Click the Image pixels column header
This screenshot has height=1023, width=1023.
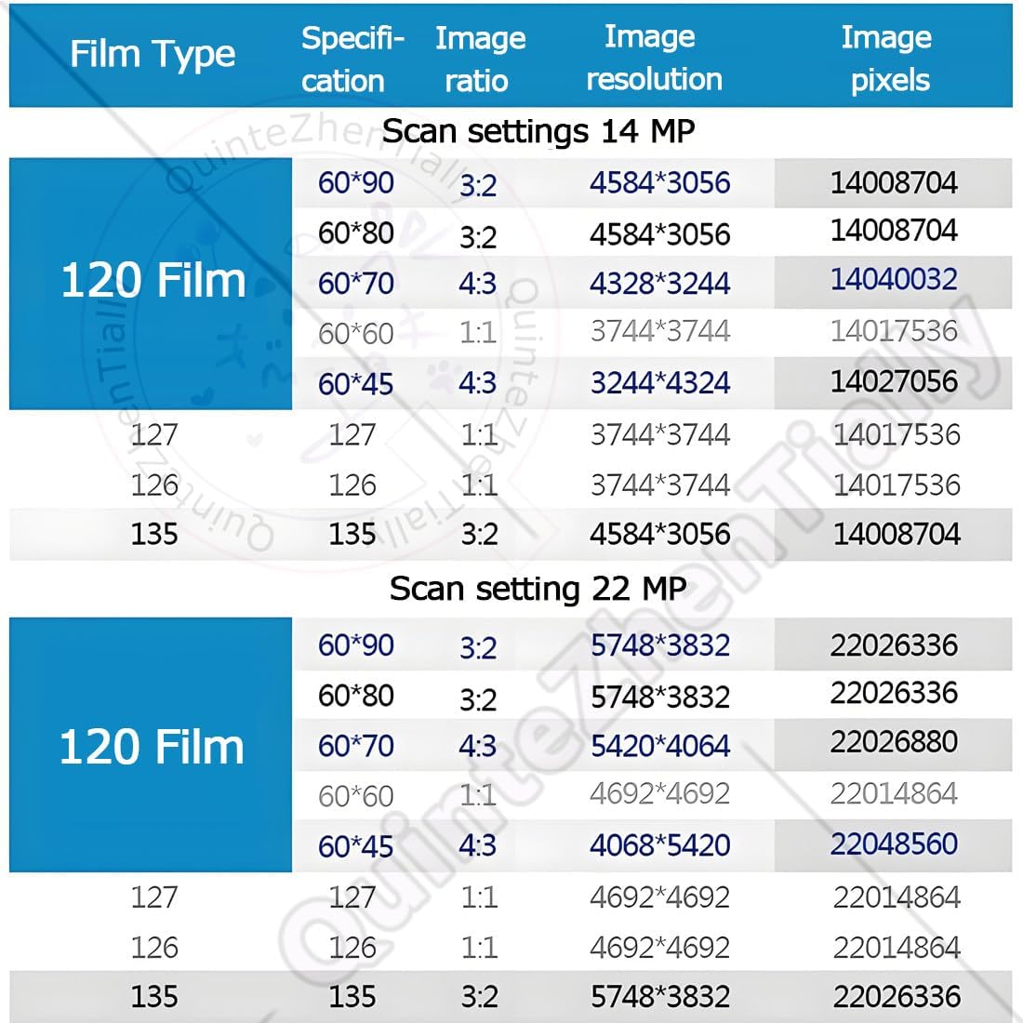click(888, 58)
